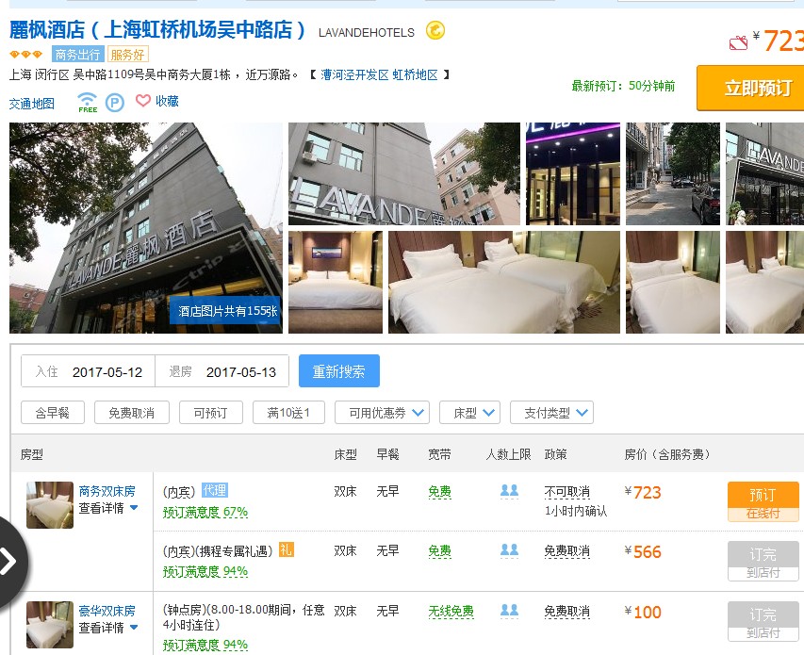Click the guest capacity icon in the ¥566 row
Viewport: 804px width, 655px height.
pyautogui.click(x=509, y=550)
